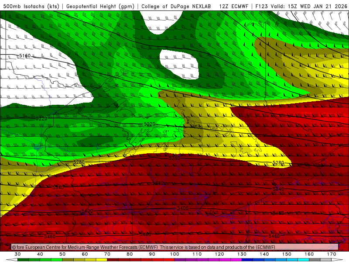Click the 40 knot legend value
349x262 pixels.
pos(40,254)
